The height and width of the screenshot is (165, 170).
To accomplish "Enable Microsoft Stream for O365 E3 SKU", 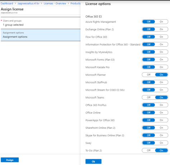I will 161,90.
